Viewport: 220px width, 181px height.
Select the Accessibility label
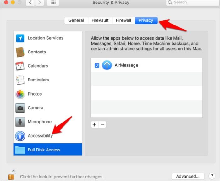click(40, 136)
